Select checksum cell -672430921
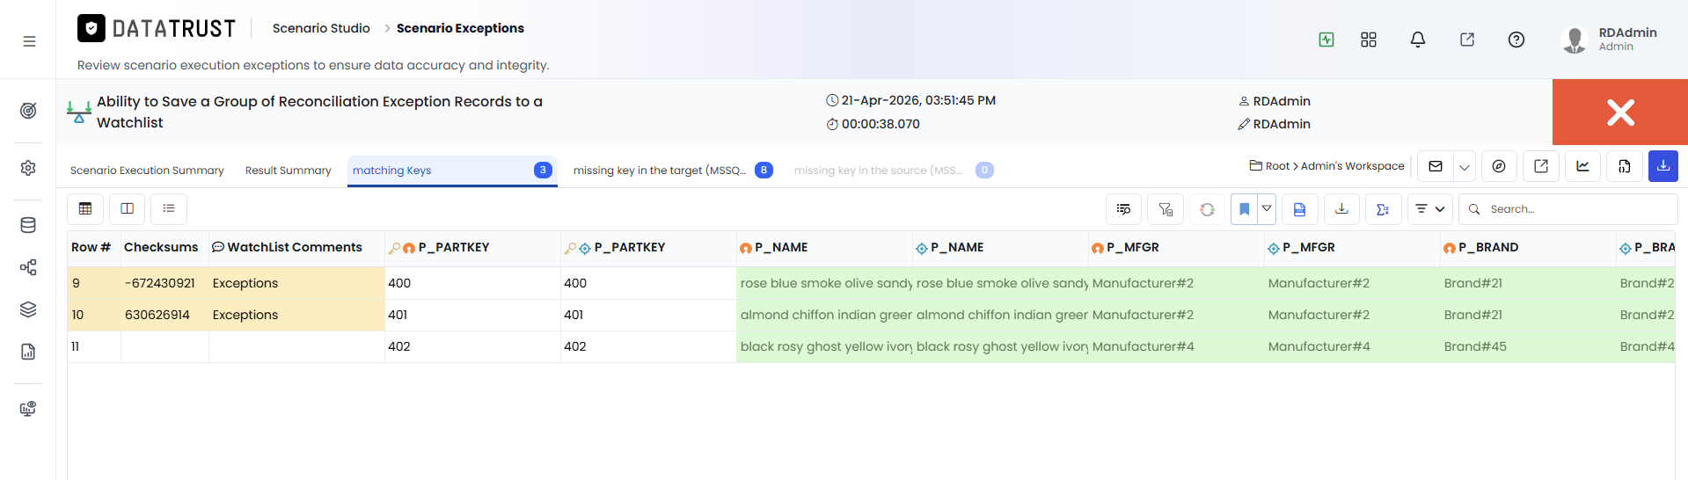The image size is (1688, 480). click(164, 283)
